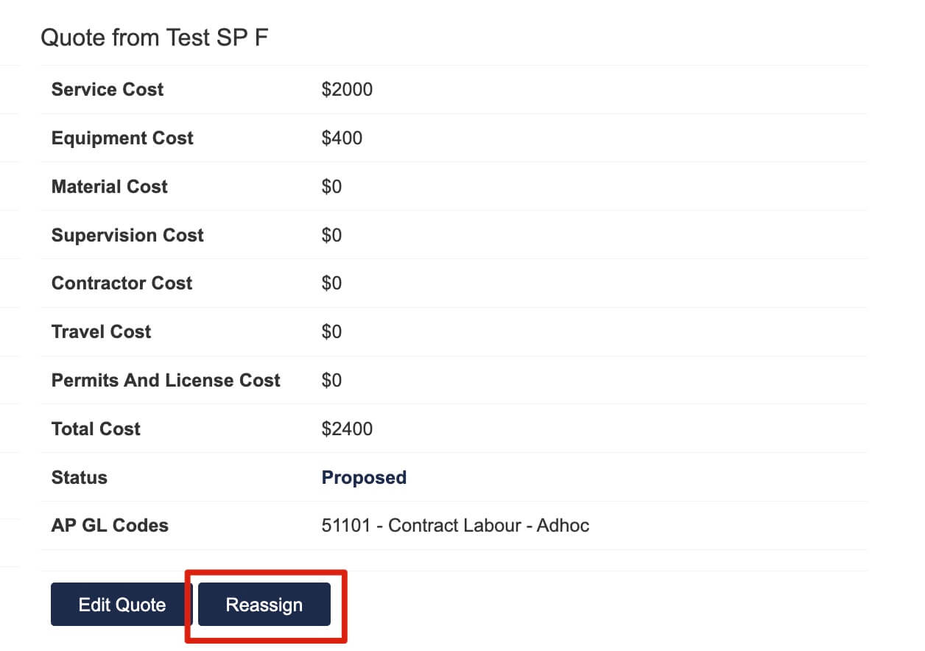This screenshot has width=925, height=651.
Task: Select the Service Cost label
Action: click(x=108, y=89)
